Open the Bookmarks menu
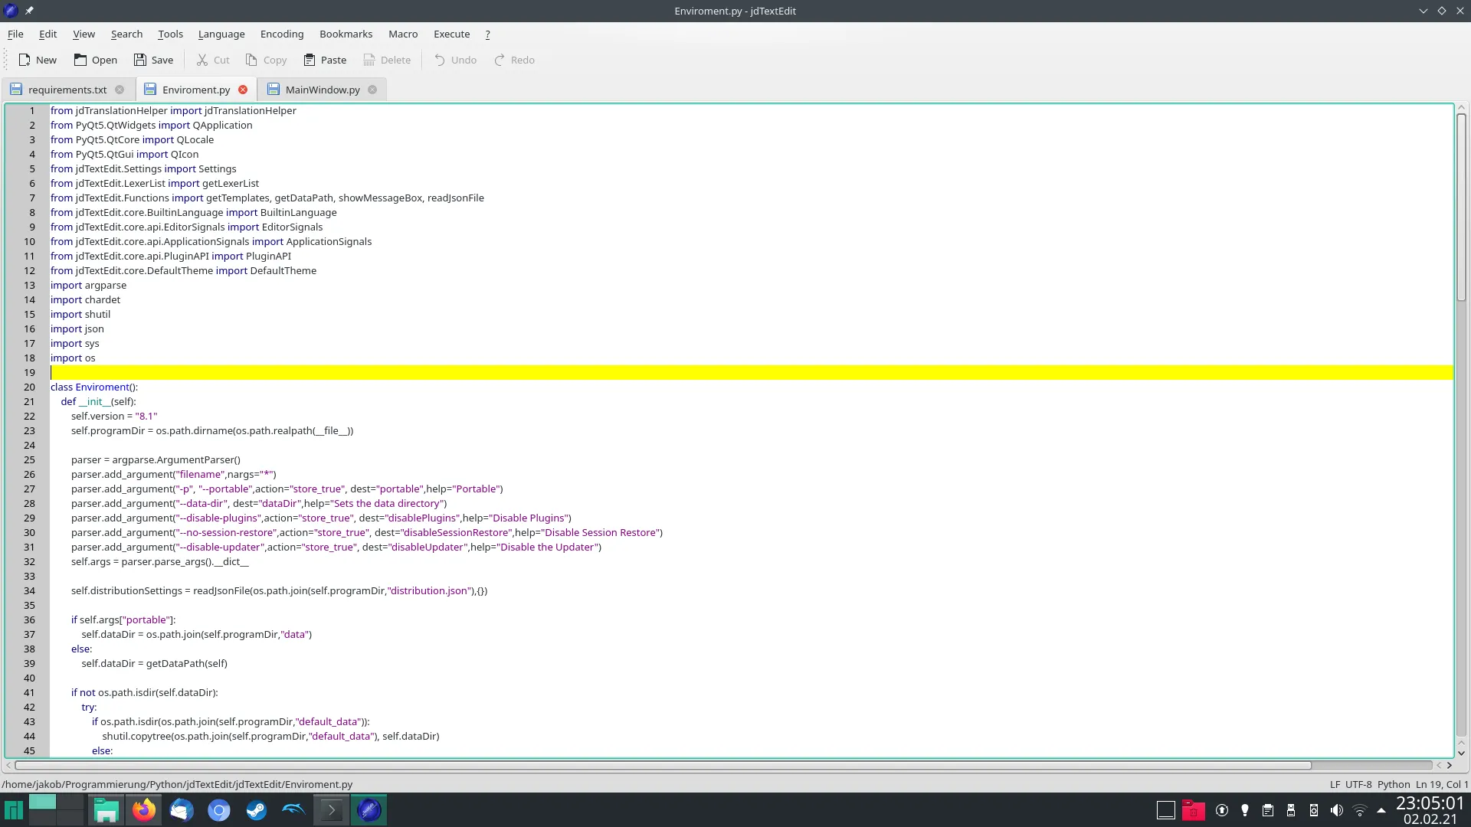This screenshot has width=1471, height=827. point(346,34)
